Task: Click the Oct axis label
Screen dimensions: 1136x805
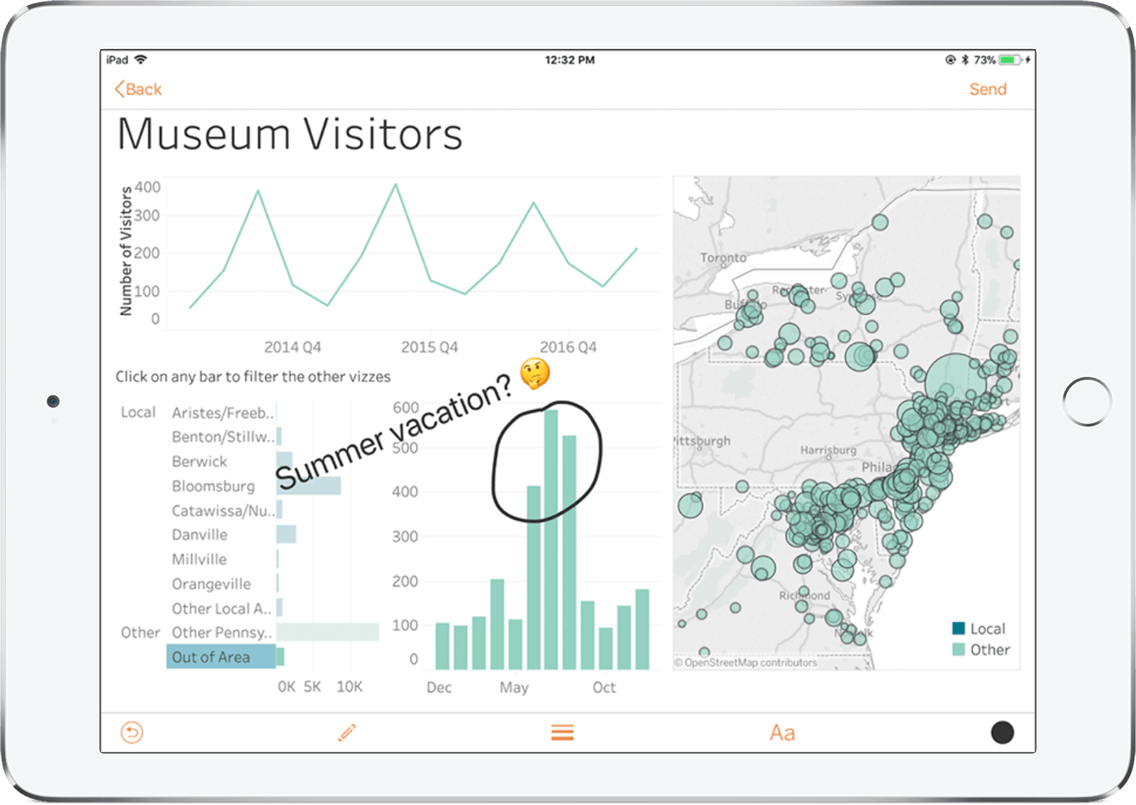Action: [604, 687]
